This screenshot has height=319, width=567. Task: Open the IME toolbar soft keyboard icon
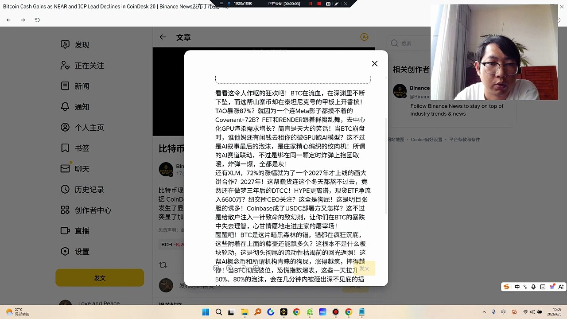543,287
